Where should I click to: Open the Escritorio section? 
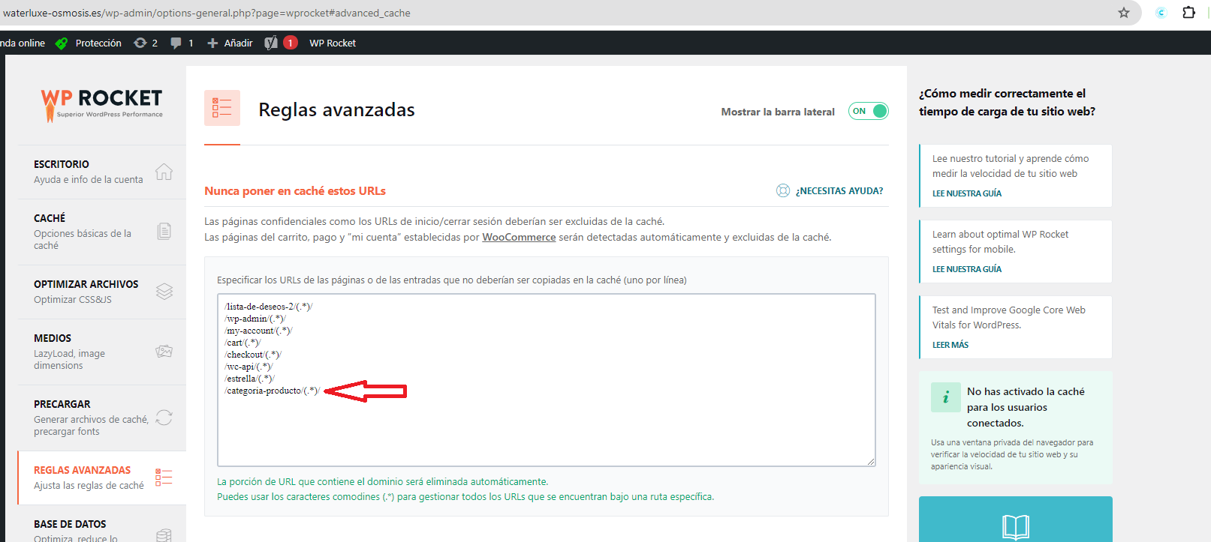(102, 172)
